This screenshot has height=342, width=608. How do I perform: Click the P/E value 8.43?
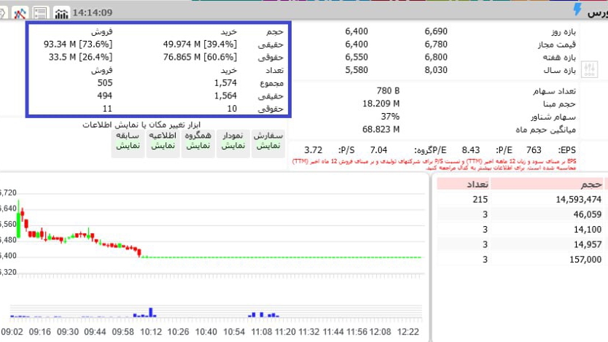coord(471,150)
